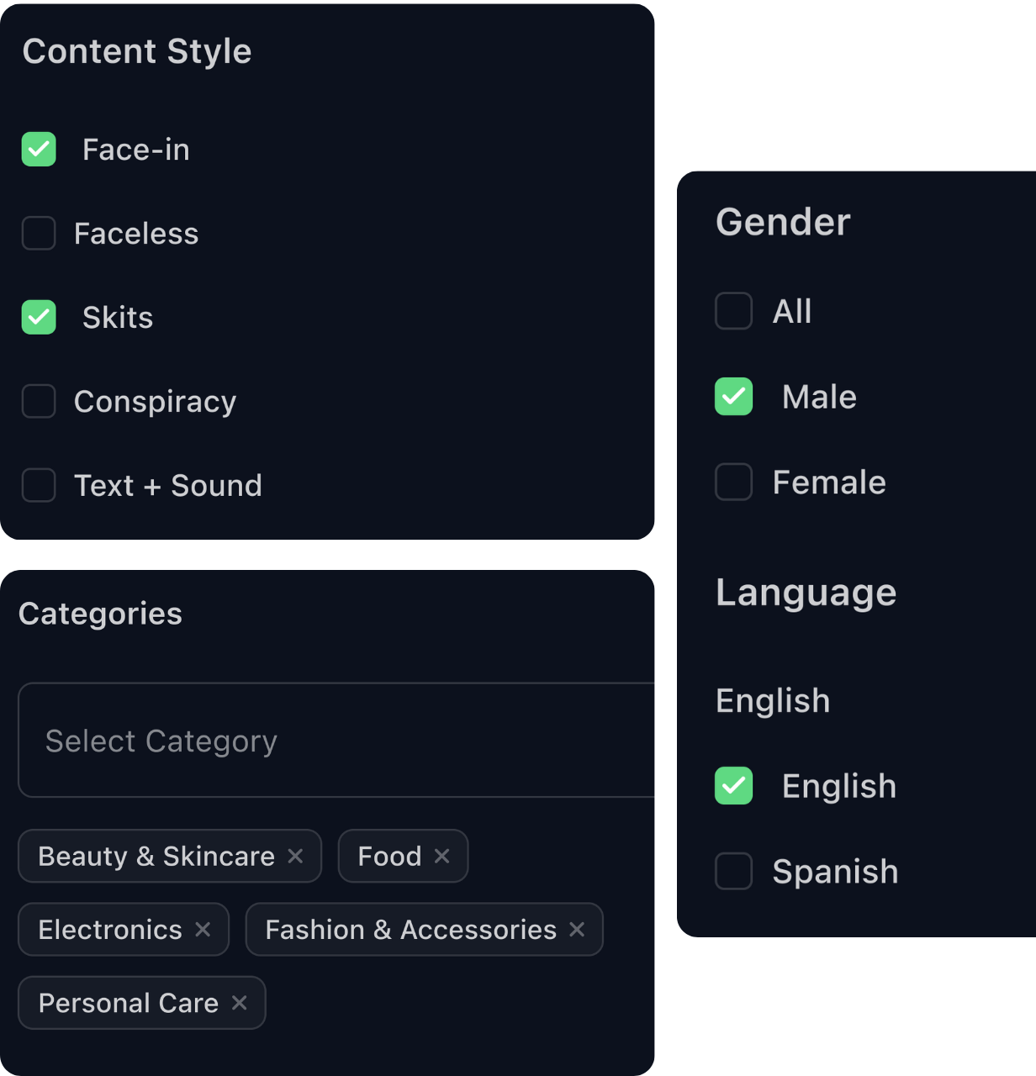Click the Electronics category chip
The height and width of the screenshot is (1076, 1036).
[x=110, y=930]
